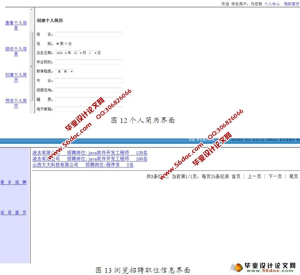The width and height of the screenshot is (300, 275).
Task: Expand the 教育程度 dropdown showing 本科
Action: click(64, 71)
